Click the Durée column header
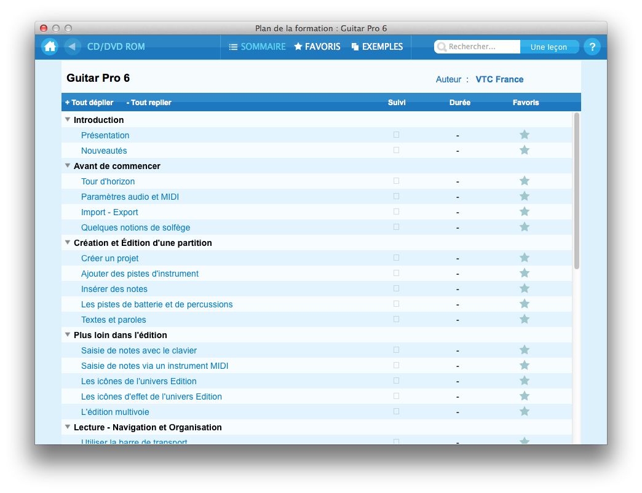This screenshot has height=493, width=642. tap(460, 103)
